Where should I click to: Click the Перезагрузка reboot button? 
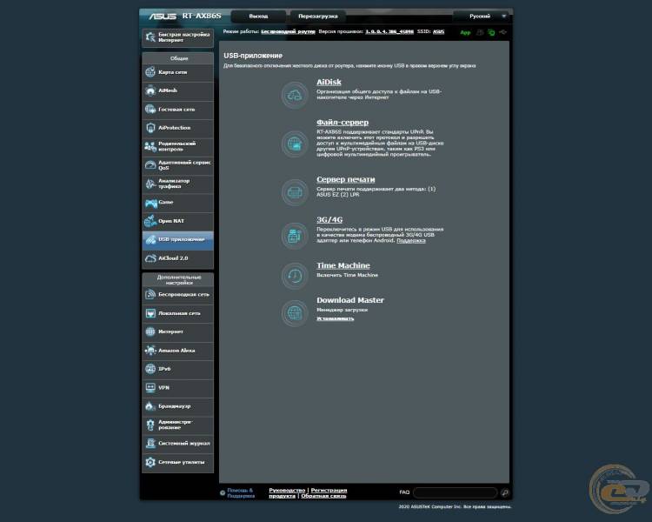pos(317,17)
